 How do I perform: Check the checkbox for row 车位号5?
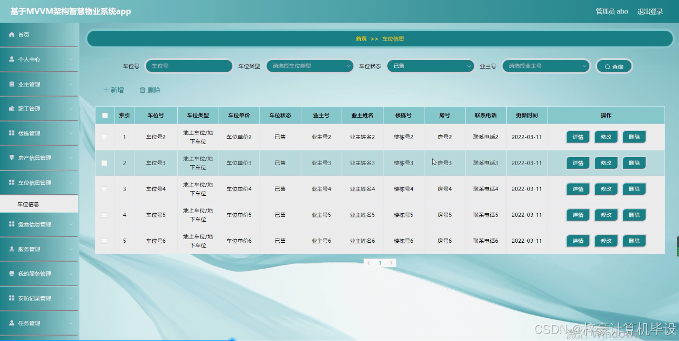[x=105, y=215]
